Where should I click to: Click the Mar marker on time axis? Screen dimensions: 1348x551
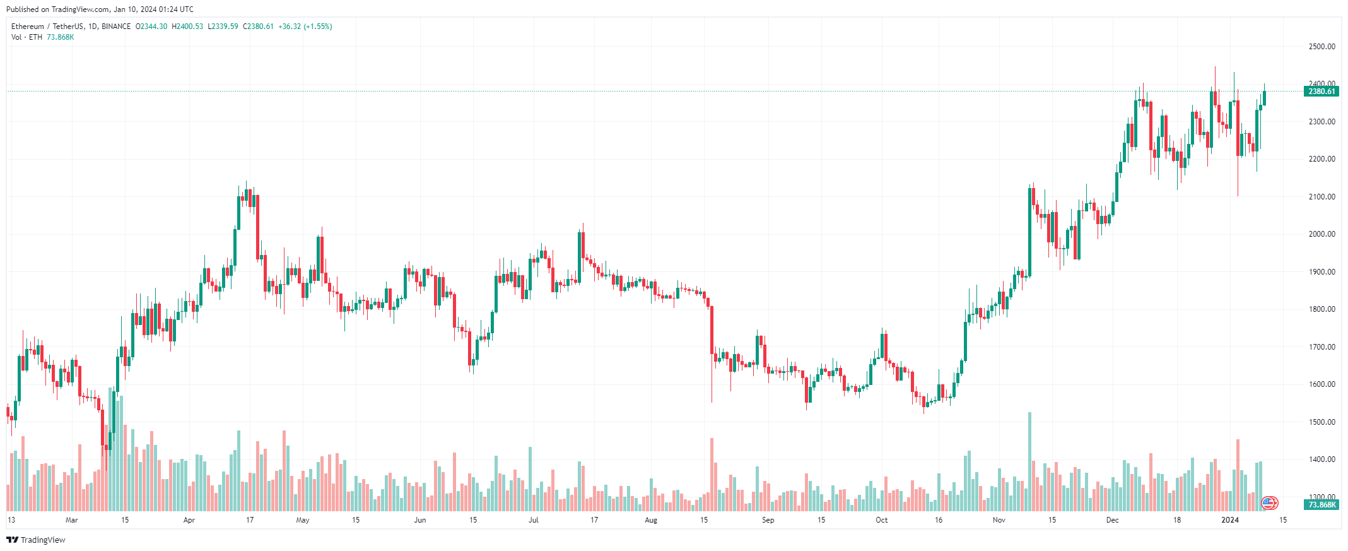coord(72,520)
